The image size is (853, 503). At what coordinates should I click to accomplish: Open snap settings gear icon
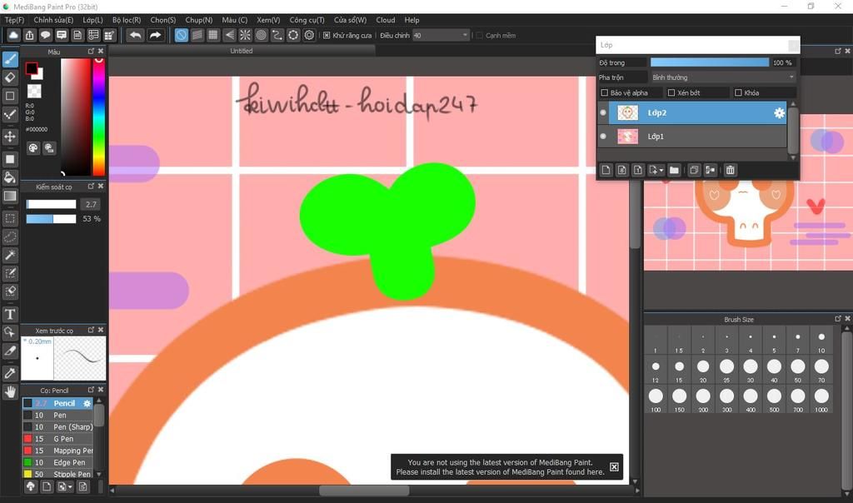point(309,35)
